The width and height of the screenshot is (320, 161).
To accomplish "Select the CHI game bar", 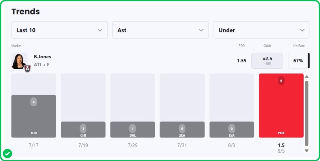I will [83, 129].
